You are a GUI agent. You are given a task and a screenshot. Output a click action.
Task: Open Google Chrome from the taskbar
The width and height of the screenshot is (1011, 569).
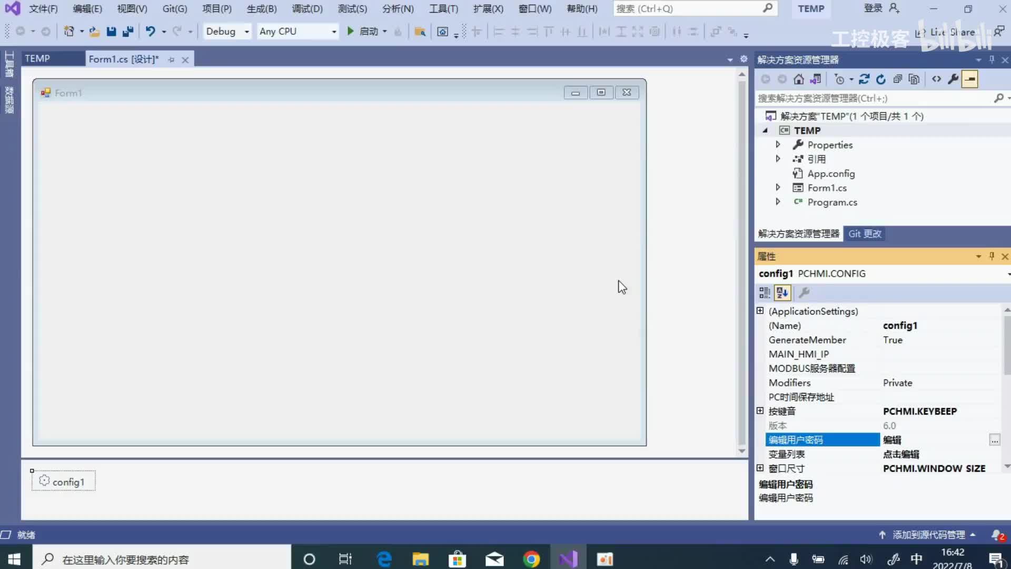coord(531,559)
